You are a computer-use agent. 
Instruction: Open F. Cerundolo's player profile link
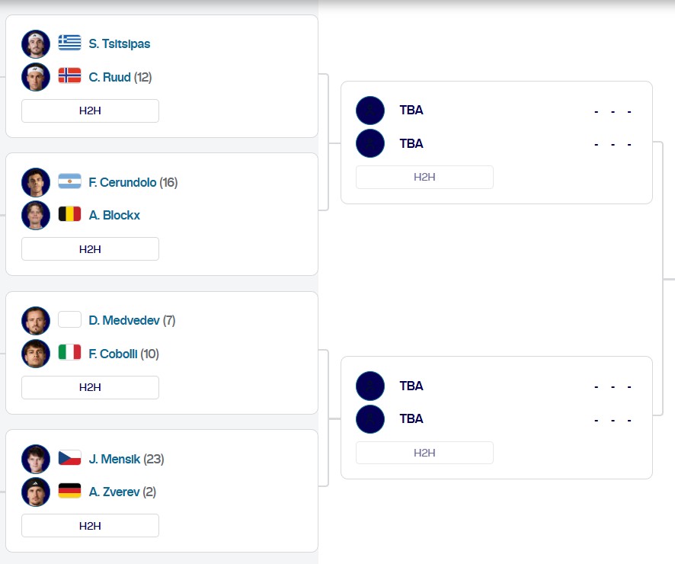pos(123,182)
